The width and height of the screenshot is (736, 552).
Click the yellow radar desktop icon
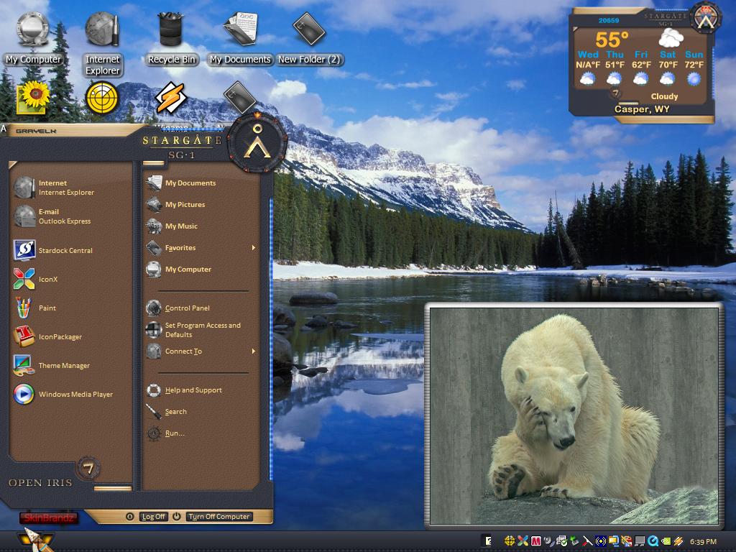[x=102, y=98]
